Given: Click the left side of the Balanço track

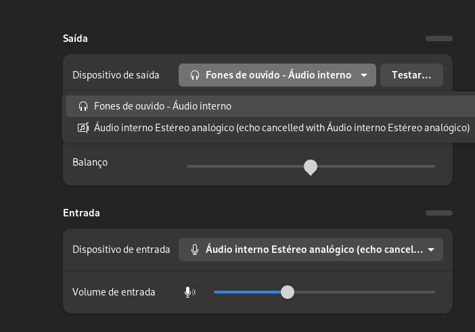Looking at the screenshot, I should [245, 166].
